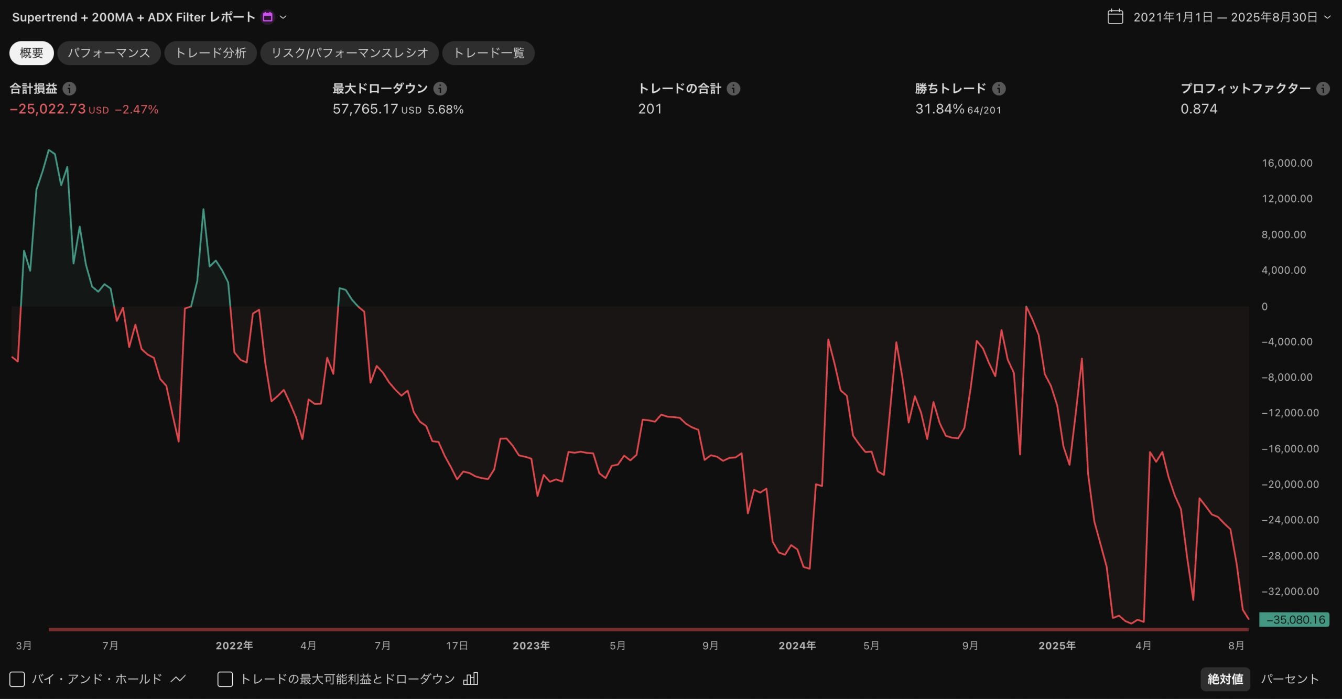Image resolution: width=1342 pixels, height=699 pixels.
Task: Switch to トレード分析 tab
Action: coord(210,53)
